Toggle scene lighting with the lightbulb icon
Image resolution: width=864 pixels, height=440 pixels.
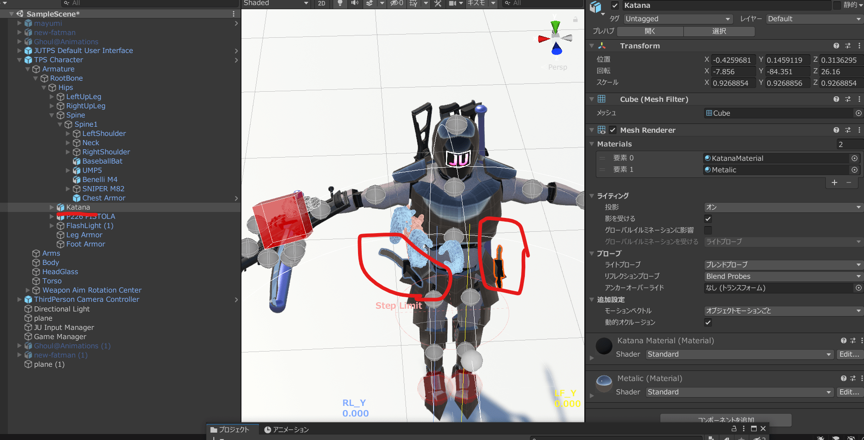click(x=340, y=3)
